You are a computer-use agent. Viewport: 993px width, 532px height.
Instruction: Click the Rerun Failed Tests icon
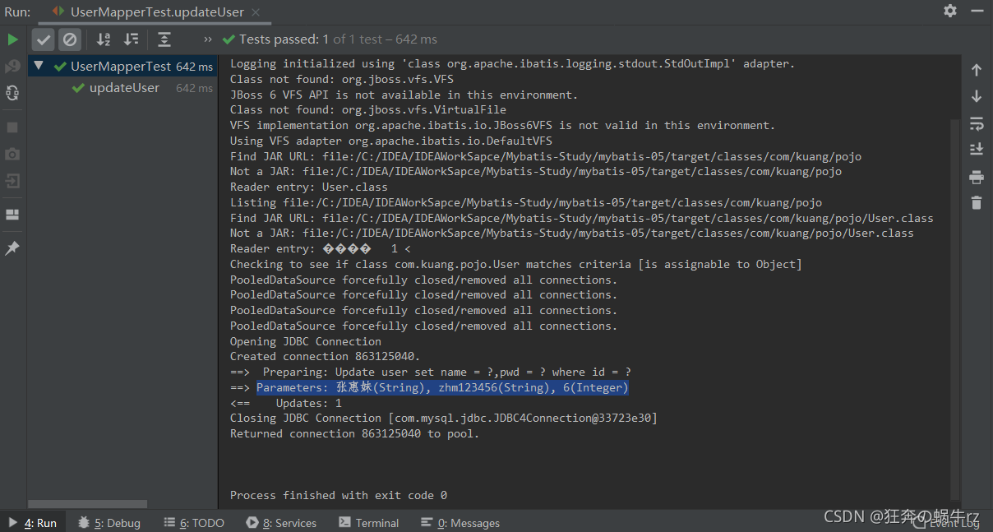tap(12, 67)
